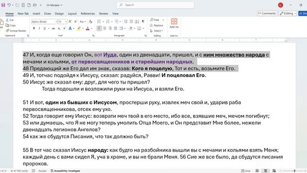The image size is (307, 173).
Task: Open the Review ribbon tab
Action: pyautogui.click(x=104, y=13)
